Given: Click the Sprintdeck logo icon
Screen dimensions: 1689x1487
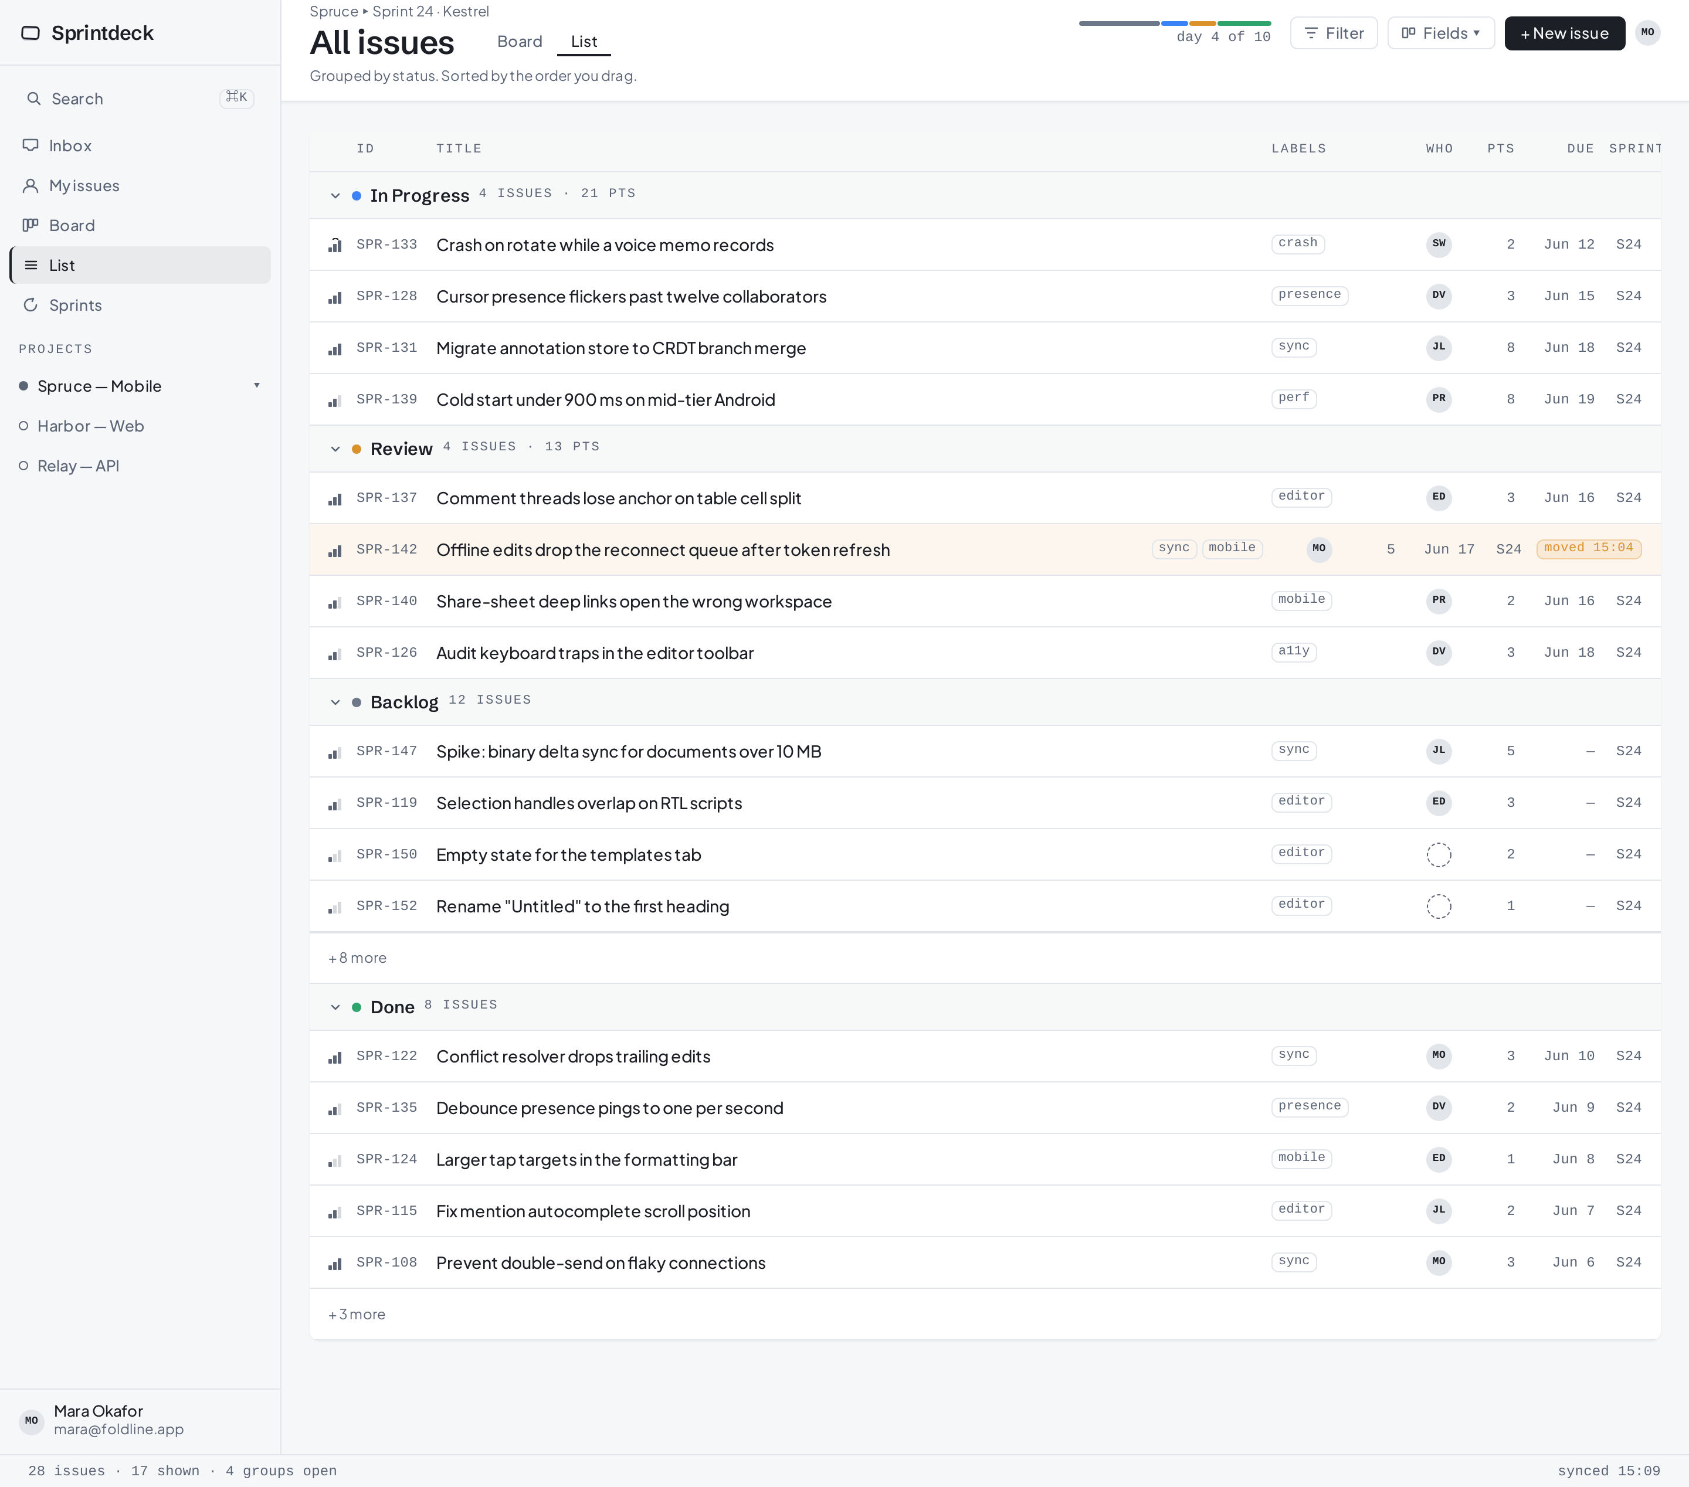Looking at the screenshot, I should coord(30,33).
